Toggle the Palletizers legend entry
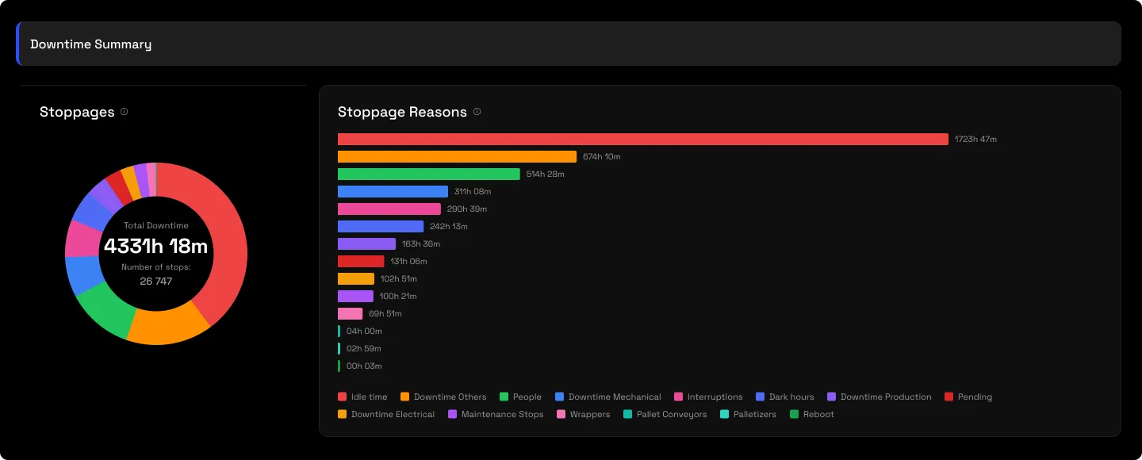This screenshot has width=1142, height=460. coord(748,414)
